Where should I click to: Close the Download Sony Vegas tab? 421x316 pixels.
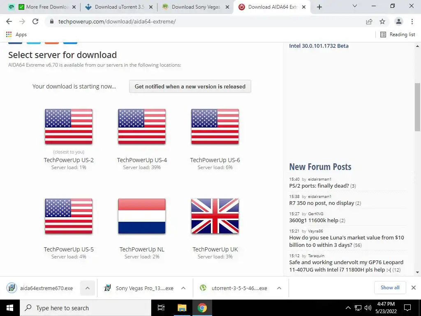(x=227, y=7)
